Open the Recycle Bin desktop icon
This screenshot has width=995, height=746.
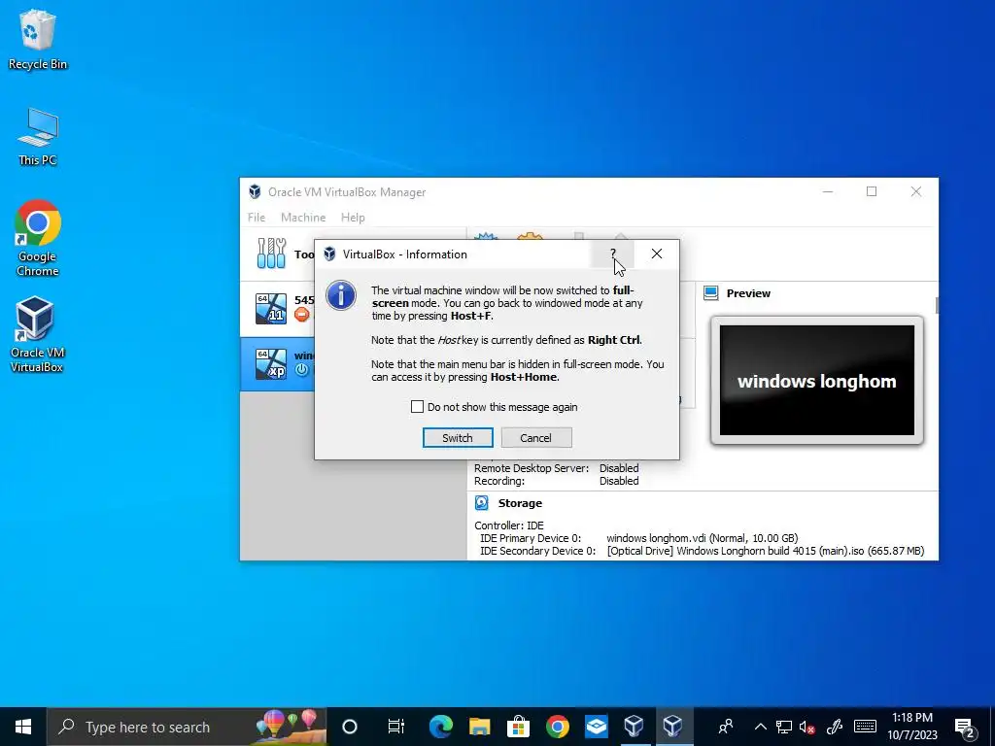click(38, 39)
